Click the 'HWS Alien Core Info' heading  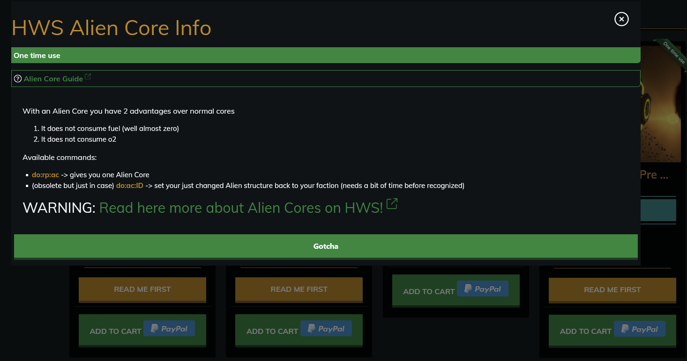coord(112,28)
